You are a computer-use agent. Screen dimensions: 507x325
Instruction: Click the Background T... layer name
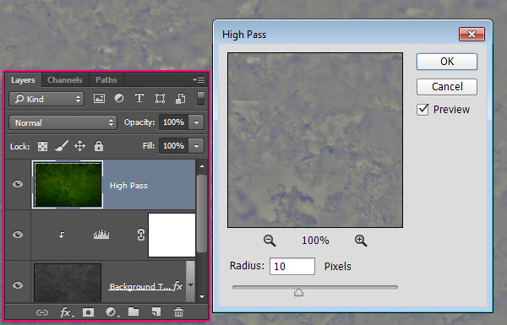tap(139, 286)
